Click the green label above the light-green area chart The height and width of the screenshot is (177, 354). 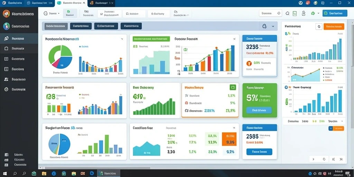click(x=151, y=39)
